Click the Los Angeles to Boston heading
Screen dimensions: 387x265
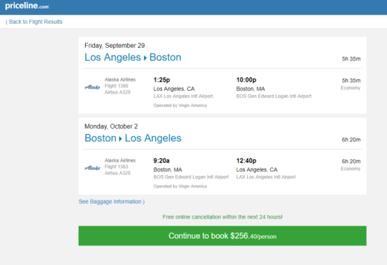133,58
